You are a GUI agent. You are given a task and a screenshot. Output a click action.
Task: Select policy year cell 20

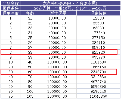(x=11, y=67)
